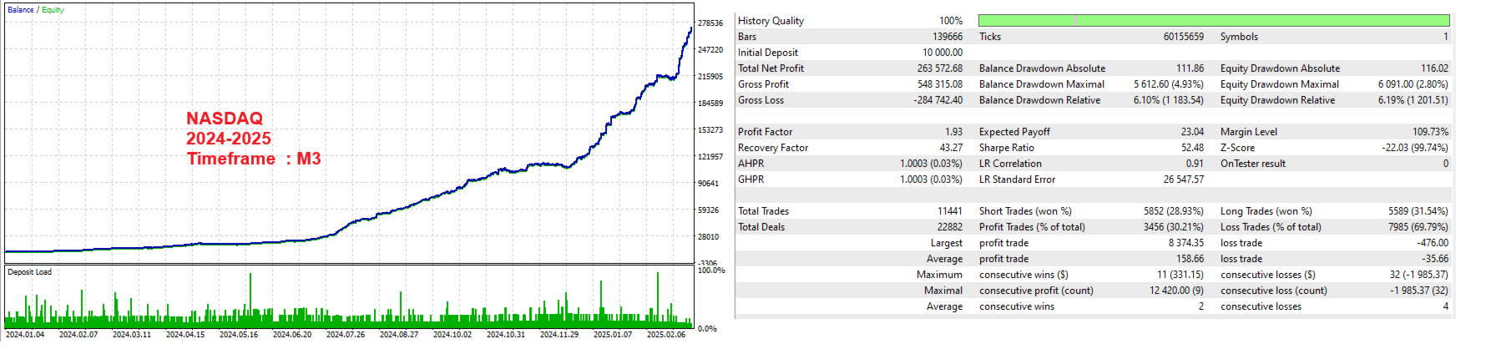Click the Recovery Factor value 43.27
Viewport: 1486px width, 349px height.
tap(951, 148)
